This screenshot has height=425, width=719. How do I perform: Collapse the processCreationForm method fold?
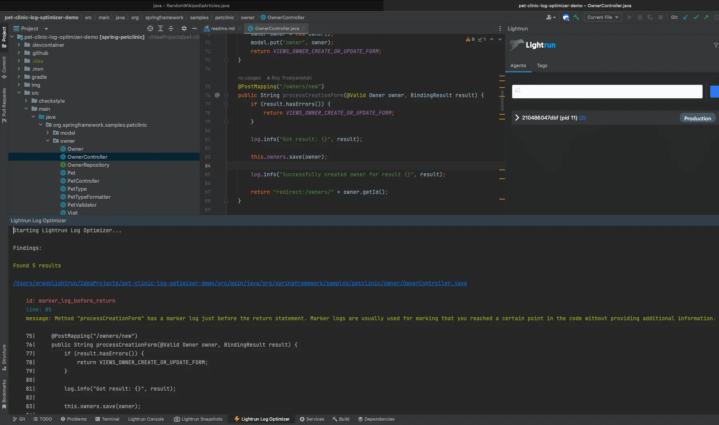click(x=226, y=95)
